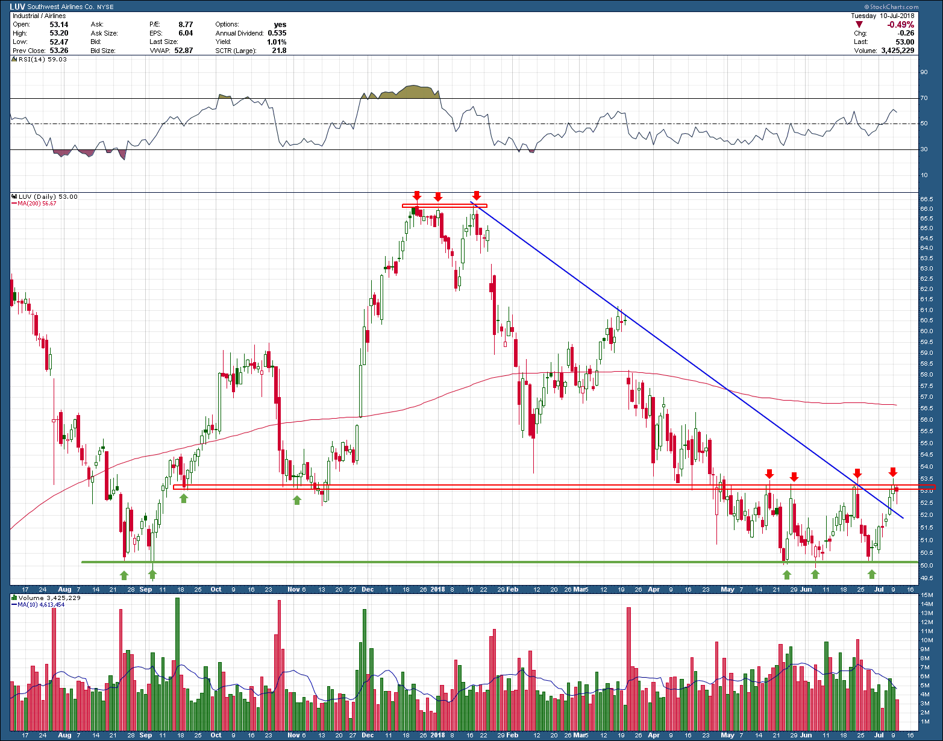Viewport: 943px width, 741px height.
Task: Click the Last Size label
Action: [x=163, y=42]
